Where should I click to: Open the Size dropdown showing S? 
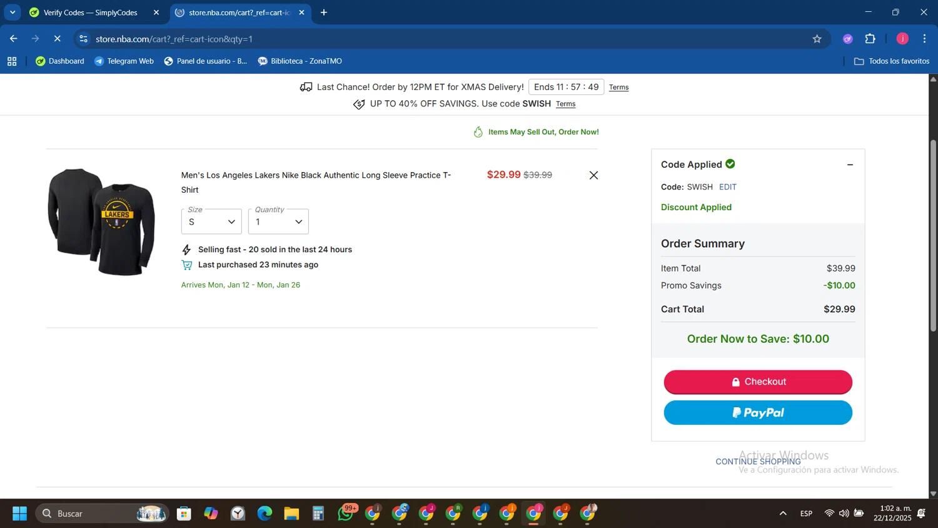(211, 221)
